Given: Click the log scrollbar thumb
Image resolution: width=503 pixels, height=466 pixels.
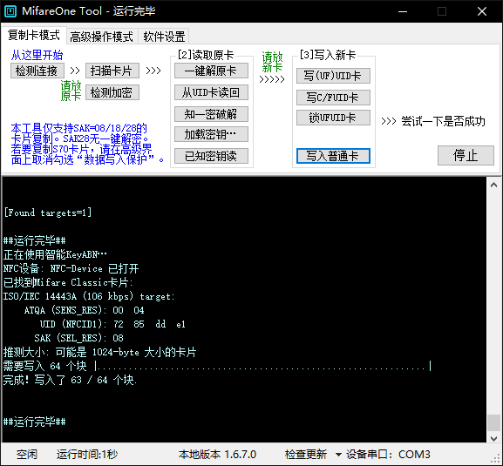Looking at the screenshot, I should tap(494, 423).
